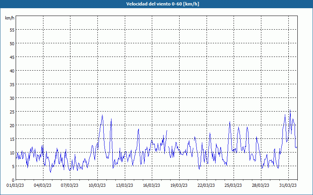Click the date label '04/03/23'
The image size is (313, 195).
click(x=43, y=185)
